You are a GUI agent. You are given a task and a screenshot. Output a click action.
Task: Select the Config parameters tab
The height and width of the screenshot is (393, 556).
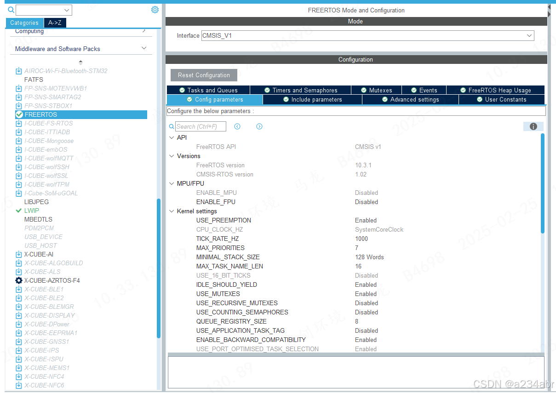pos(215,99)
